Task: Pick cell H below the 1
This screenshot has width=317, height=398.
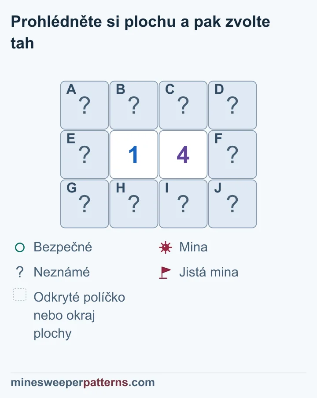Action: (x=134, y=204)
